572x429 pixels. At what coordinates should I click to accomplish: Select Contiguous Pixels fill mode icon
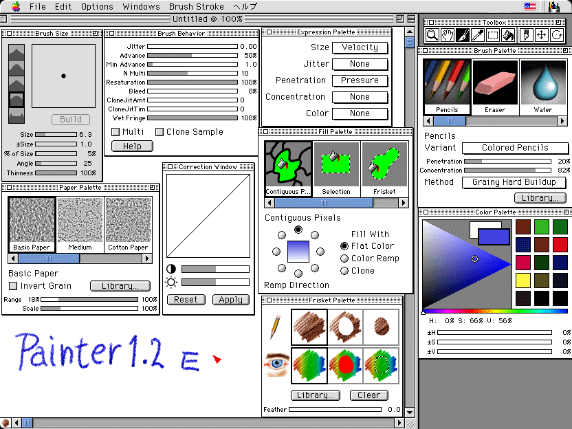(288, 169)
